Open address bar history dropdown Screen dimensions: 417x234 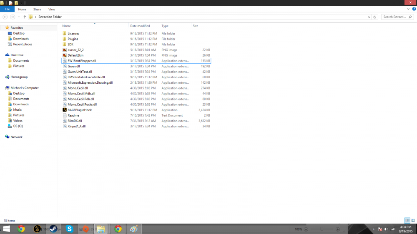[x=369, y=17]
